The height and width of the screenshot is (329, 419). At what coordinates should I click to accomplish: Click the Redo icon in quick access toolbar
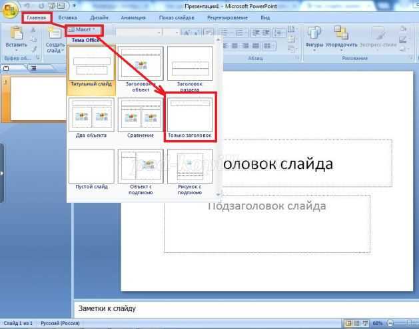(x=41, y=5)
